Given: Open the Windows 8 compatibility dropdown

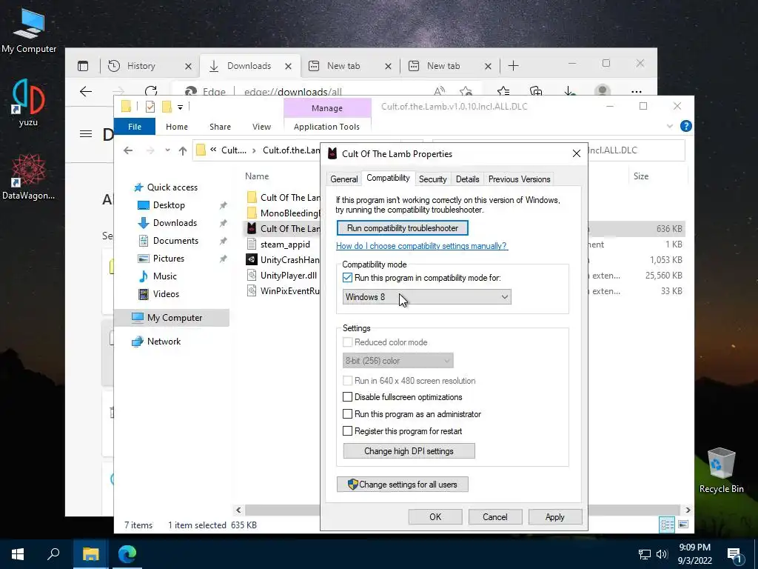Looking at the screenshot, I should point(427,297).
